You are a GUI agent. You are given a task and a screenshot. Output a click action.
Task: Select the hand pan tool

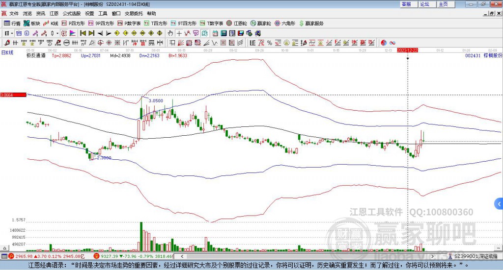click(170, 33)
